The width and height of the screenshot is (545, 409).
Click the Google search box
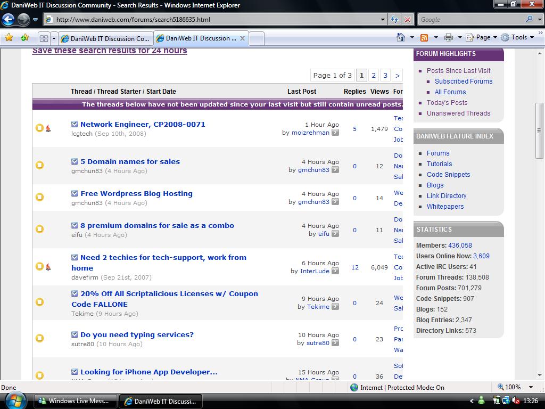[x=471, y=20]
